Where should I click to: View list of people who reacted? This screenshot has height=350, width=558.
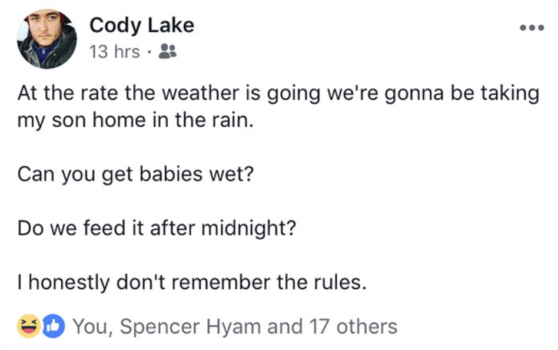coord(235,326)
